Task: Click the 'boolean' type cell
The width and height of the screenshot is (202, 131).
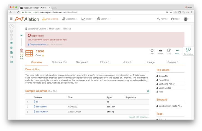Action: [x=111, y=107]
